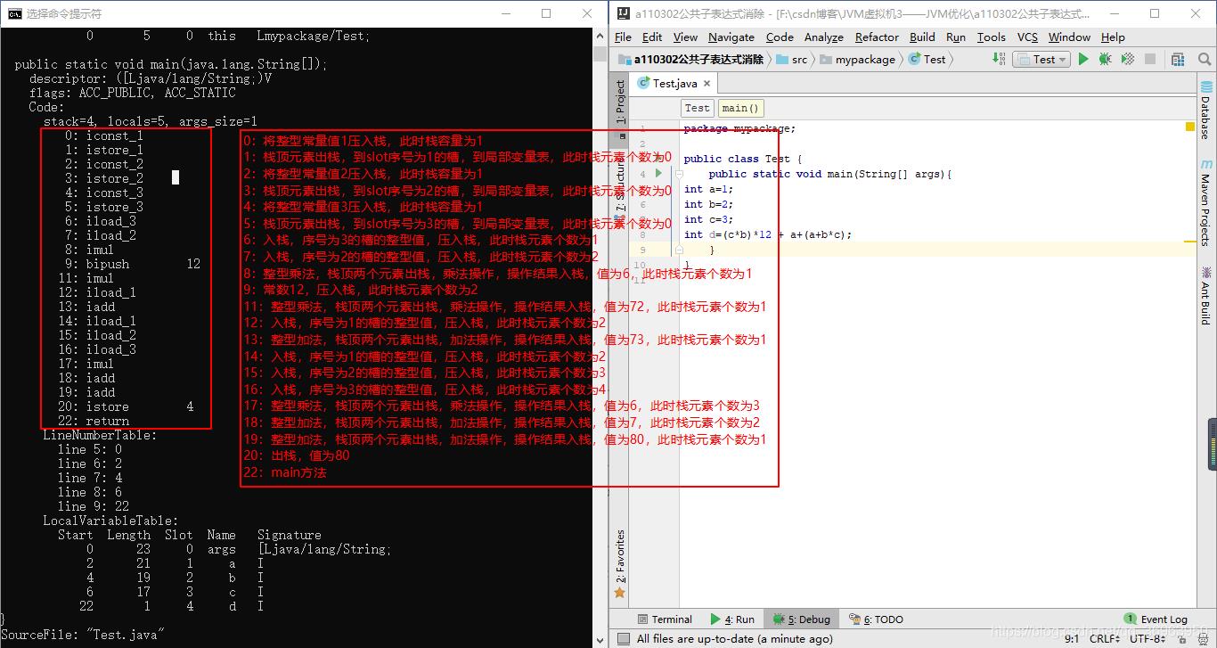This screenshot has height=648, width=1217.
Task: Open the VCS menu
Action: tap(1027, 37)
